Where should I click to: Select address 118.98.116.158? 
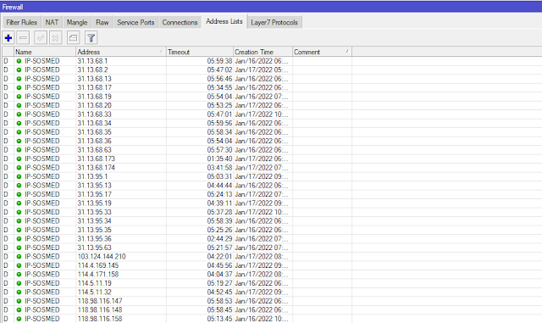coord(100,319)
